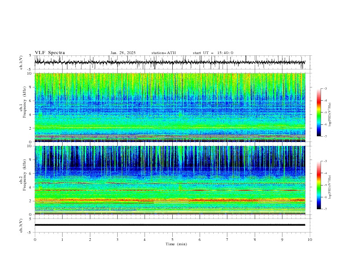Click the ch.1 "Frequency (kHz)" axis label
Screen dimensions: 349x269
[x=25, y=101]
